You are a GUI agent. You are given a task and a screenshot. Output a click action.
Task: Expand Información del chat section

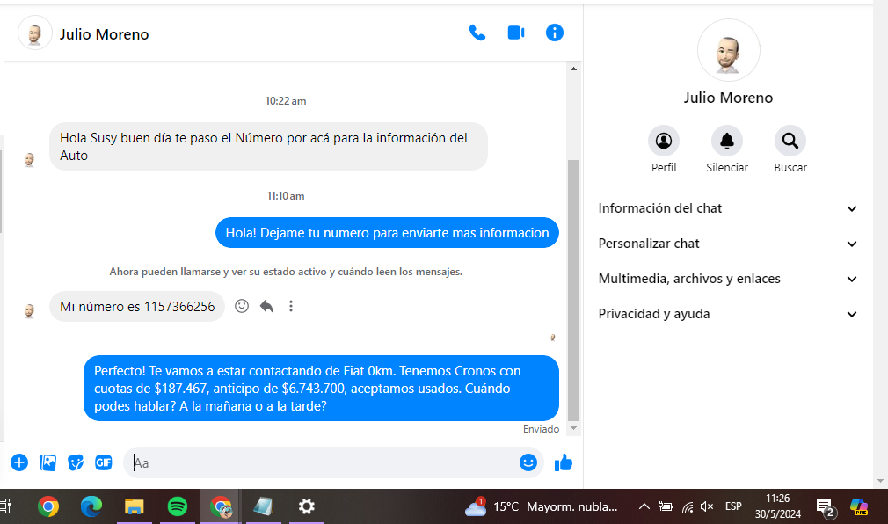[727, 208]
